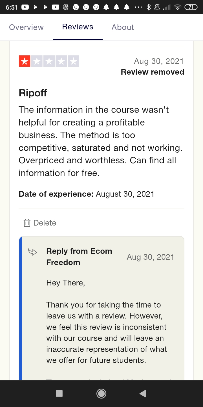The width and height of the screenshot is (203, 407).
Task: Tap the Wi-Fi signal icon
Action: [177, 7]
